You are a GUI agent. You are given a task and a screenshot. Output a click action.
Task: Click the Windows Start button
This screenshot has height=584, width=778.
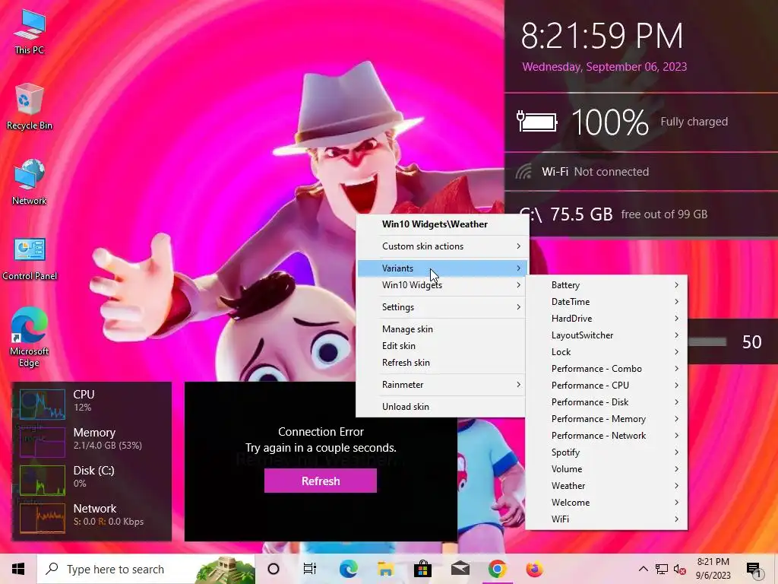click(18, 569)
